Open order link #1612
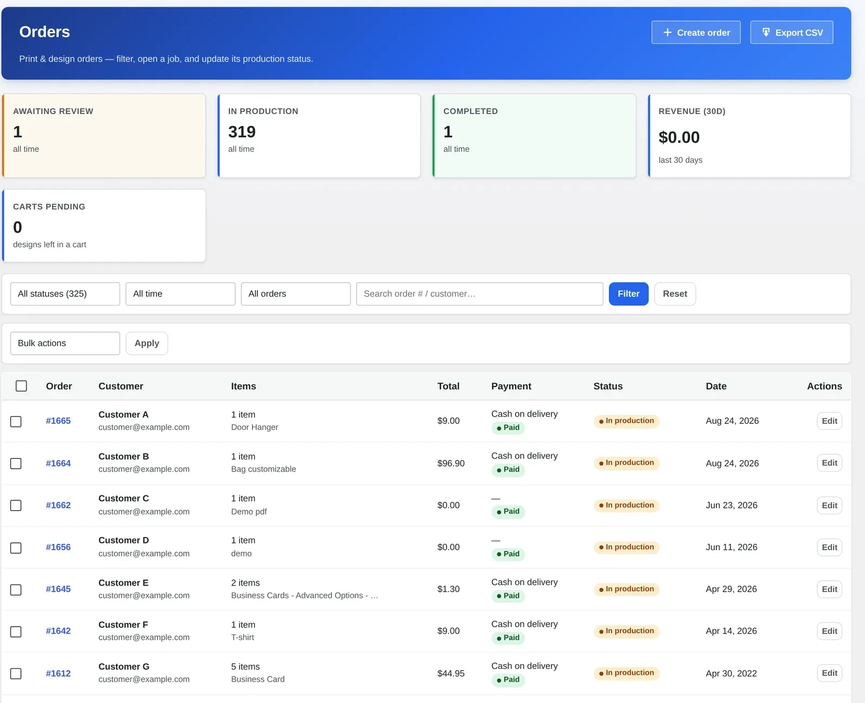Screen dimensions: 865x703 click(x=58, y=673)
